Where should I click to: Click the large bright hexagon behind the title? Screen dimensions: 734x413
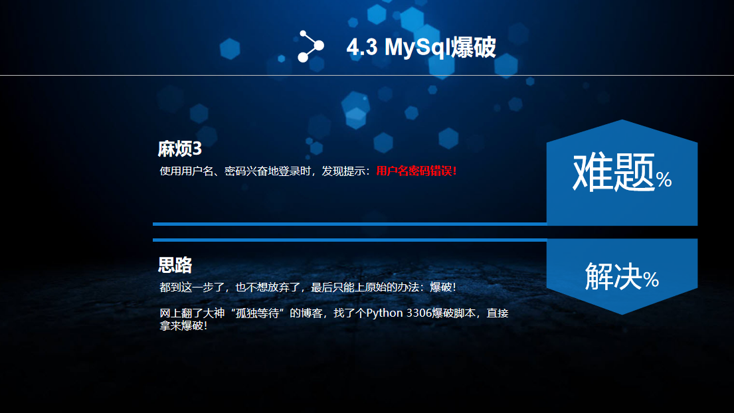pyautogui.click(x=413, y=20)
